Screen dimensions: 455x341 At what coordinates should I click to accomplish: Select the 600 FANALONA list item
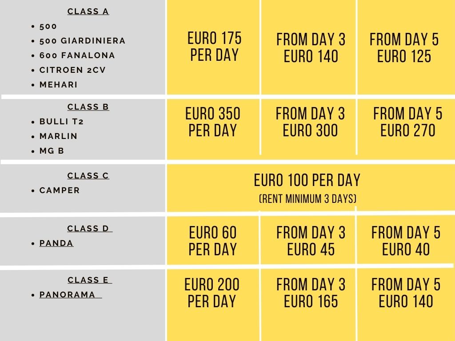(77, 55)
